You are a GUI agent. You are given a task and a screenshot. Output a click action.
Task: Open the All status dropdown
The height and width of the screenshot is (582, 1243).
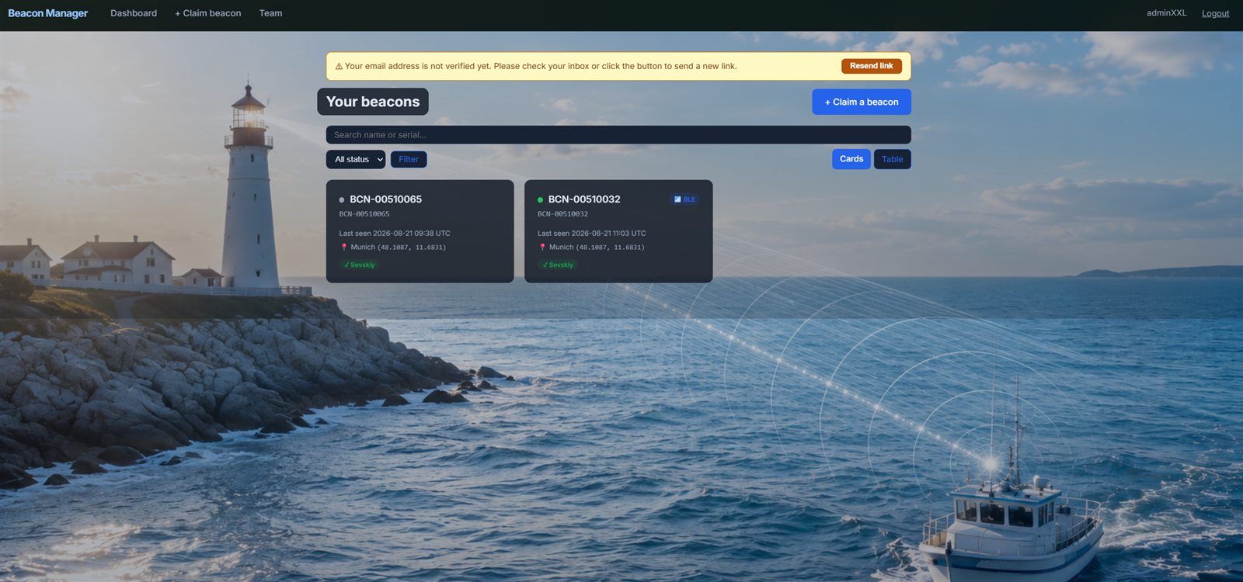pos(356,159)
